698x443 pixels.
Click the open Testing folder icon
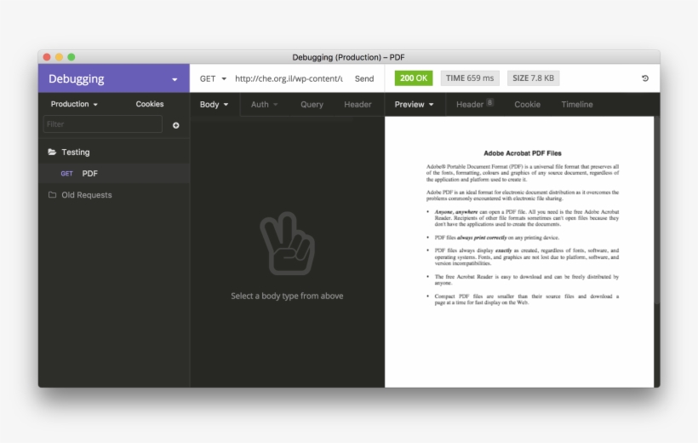click(52, 152)
